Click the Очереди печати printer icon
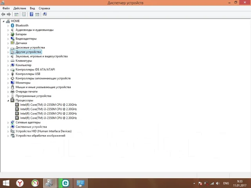This screenshot has height=188, width=251. click(x=13, y=92)
